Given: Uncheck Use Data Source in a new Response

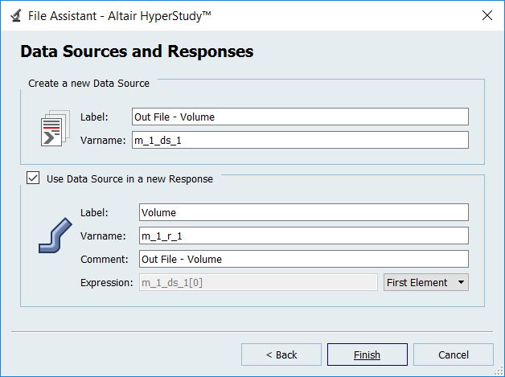Looking at the screenshot, I should pyautogui.click(x=33, y=178).
